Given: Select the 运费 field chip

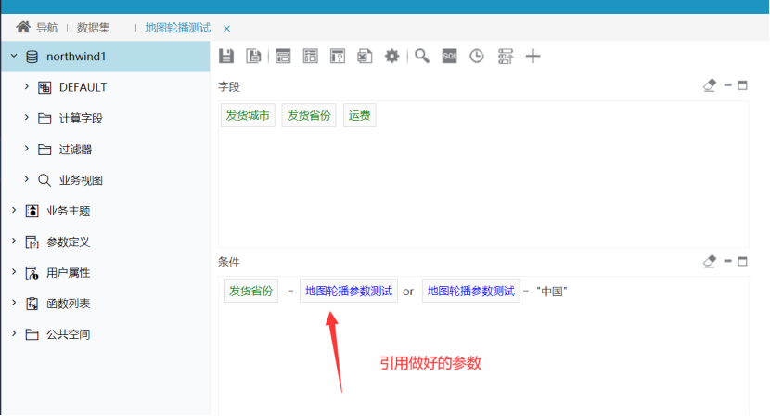Looking at the screenshot, I should (359, 115).
